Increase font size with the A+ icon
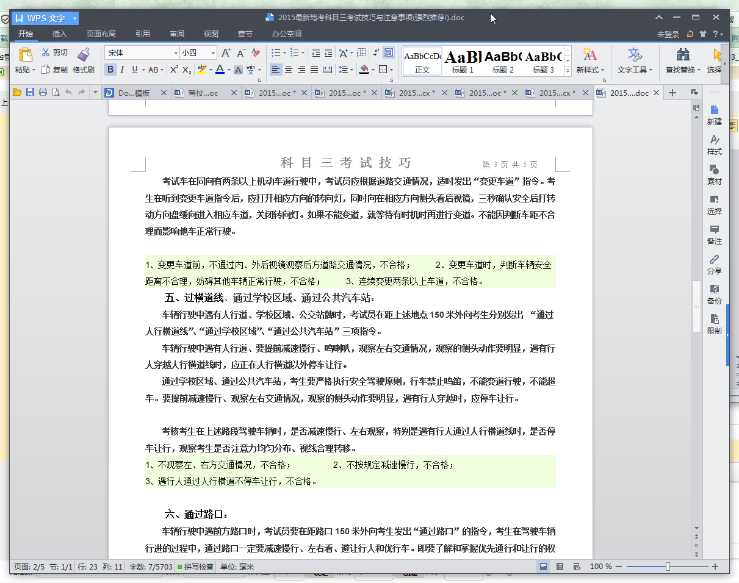Image resolution: width=739 pixels, height=583 pixels. pyautogui.click(x=226, y=53)
